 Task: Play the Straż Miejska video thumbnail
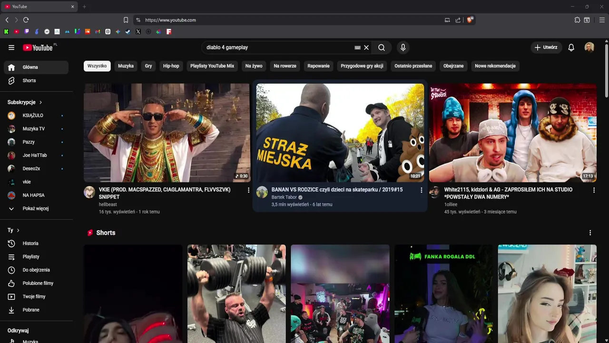pyautogui.click(x=340, y=133)
